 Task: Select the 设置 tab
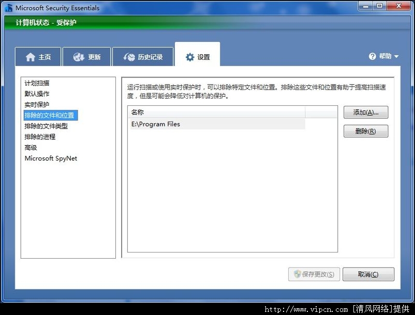(198, 54)
